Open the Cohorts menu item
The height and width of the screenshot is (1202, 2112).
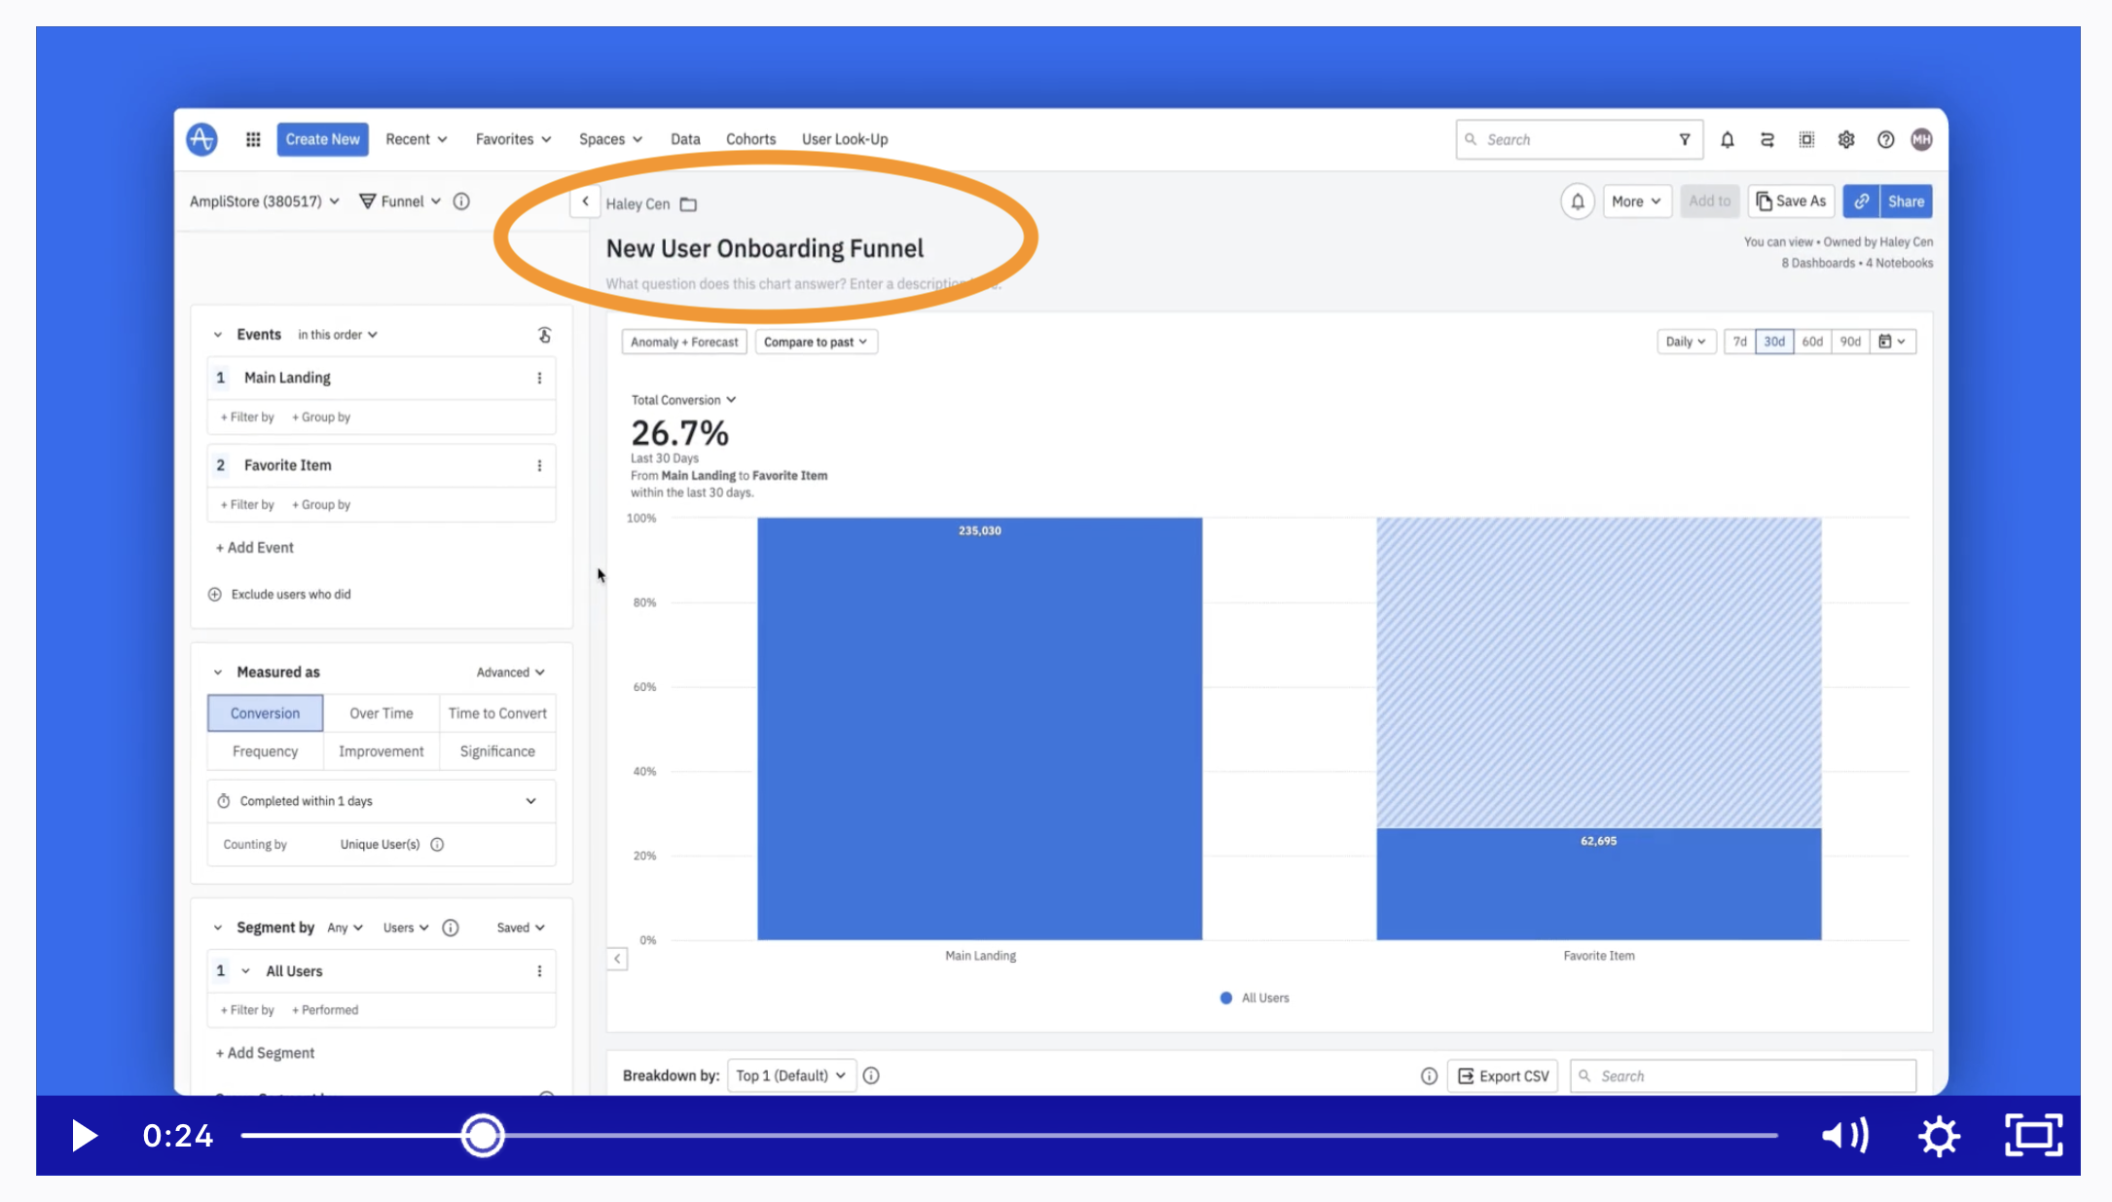pos(750,139)
